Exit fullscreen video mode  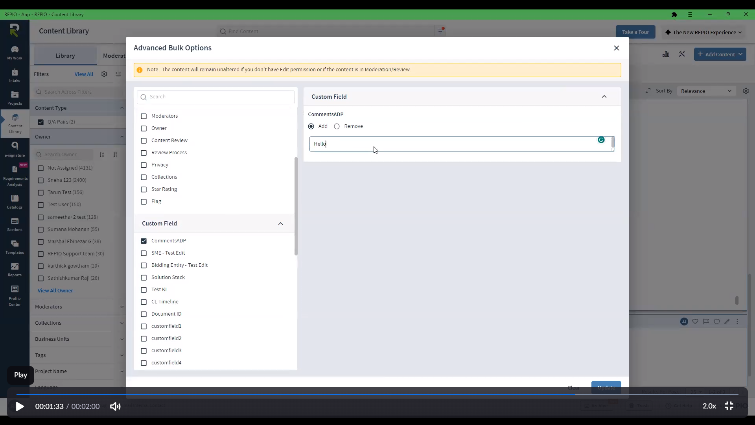point(729,406)
